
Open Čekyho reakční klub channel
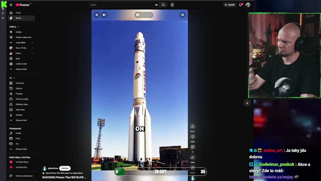pyautogui.click(x=21, y=37)
